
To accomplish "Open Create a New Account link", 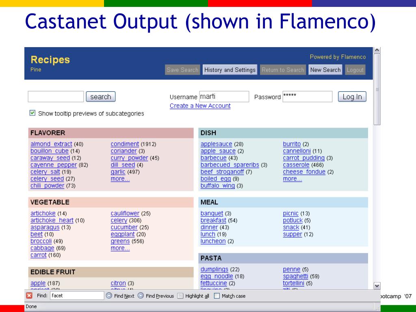I will coord(200,106).
